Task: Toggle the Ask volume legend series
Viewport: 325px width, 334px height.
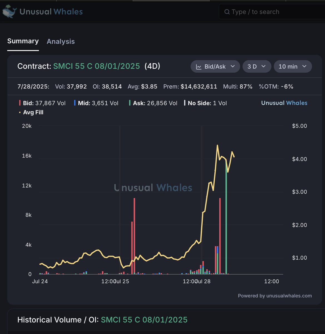Action: pos(153,103)
